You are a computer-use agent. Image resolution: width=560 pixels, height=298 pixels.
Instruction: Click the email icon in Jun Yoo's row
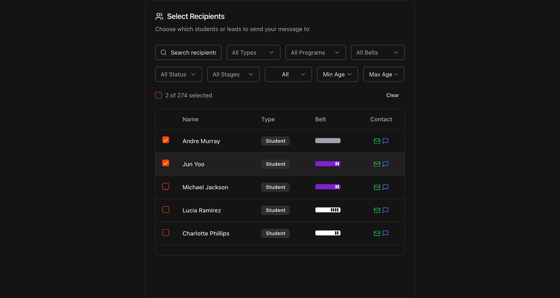pos(377,164)
